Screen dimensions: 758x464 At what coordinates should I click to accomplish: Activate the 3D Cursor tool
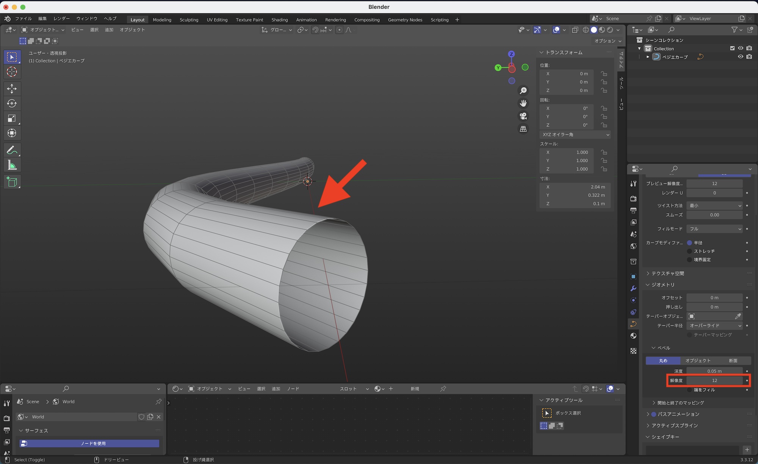click(12, 72)
